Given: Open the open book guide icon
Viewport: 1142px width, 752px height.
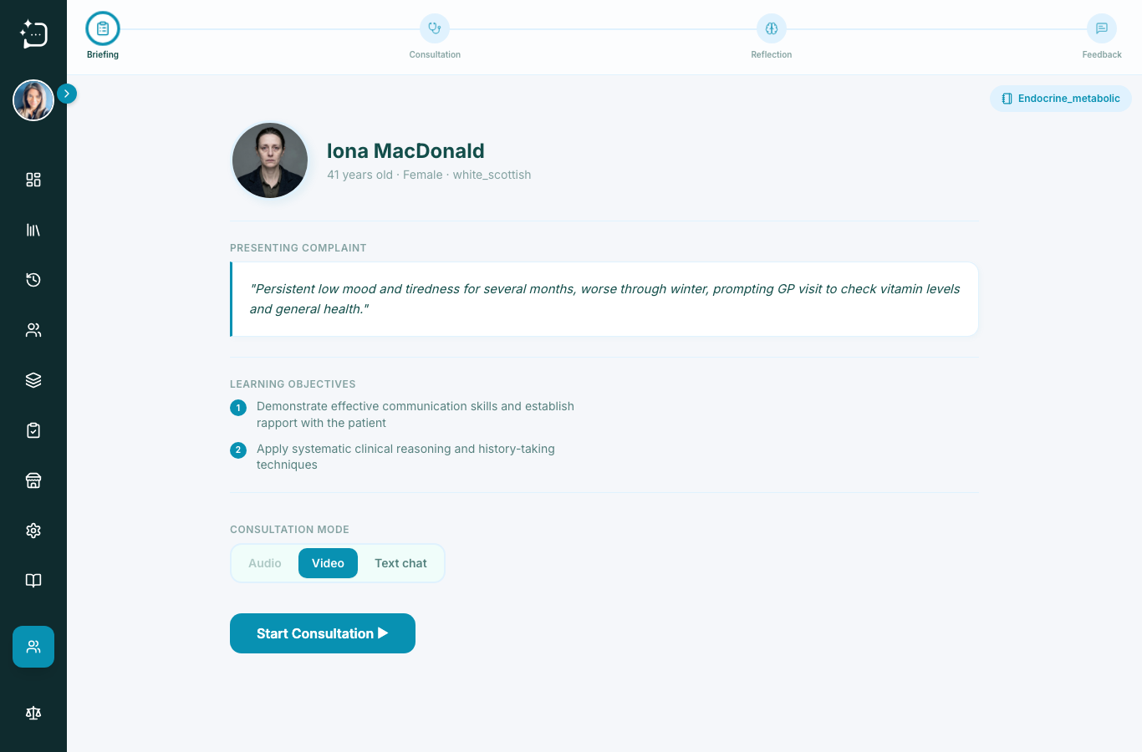Looking at the screenshot, I should point(33,581).
